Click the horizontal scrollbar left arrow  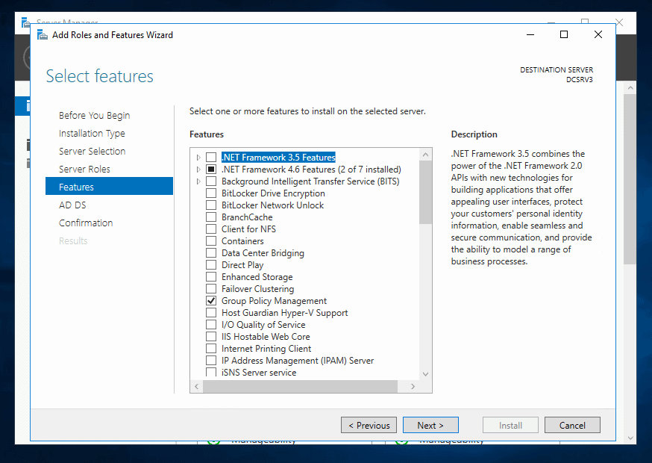pos(196,386)
